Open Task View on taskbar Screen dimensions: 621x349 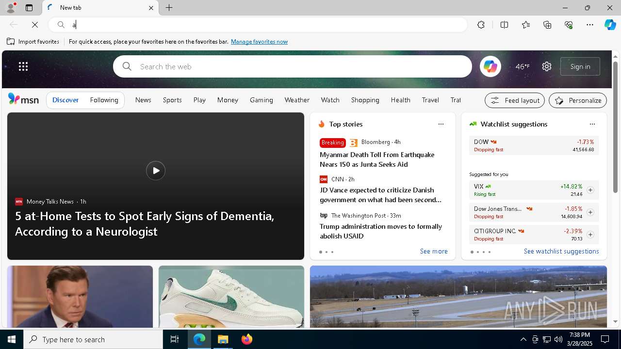point(175,339)
